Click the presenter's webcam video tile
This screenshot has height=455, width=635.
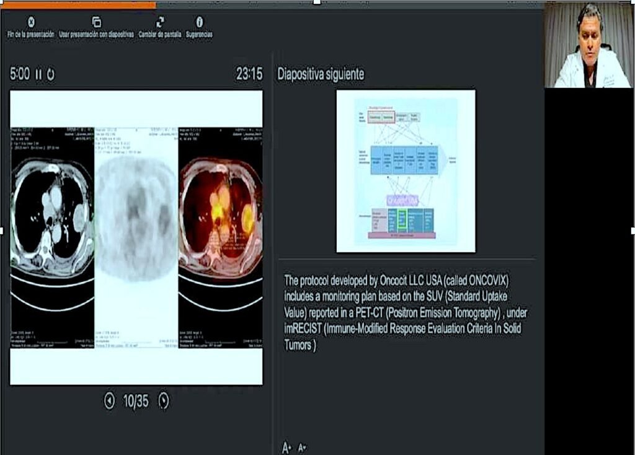(588, 45)
